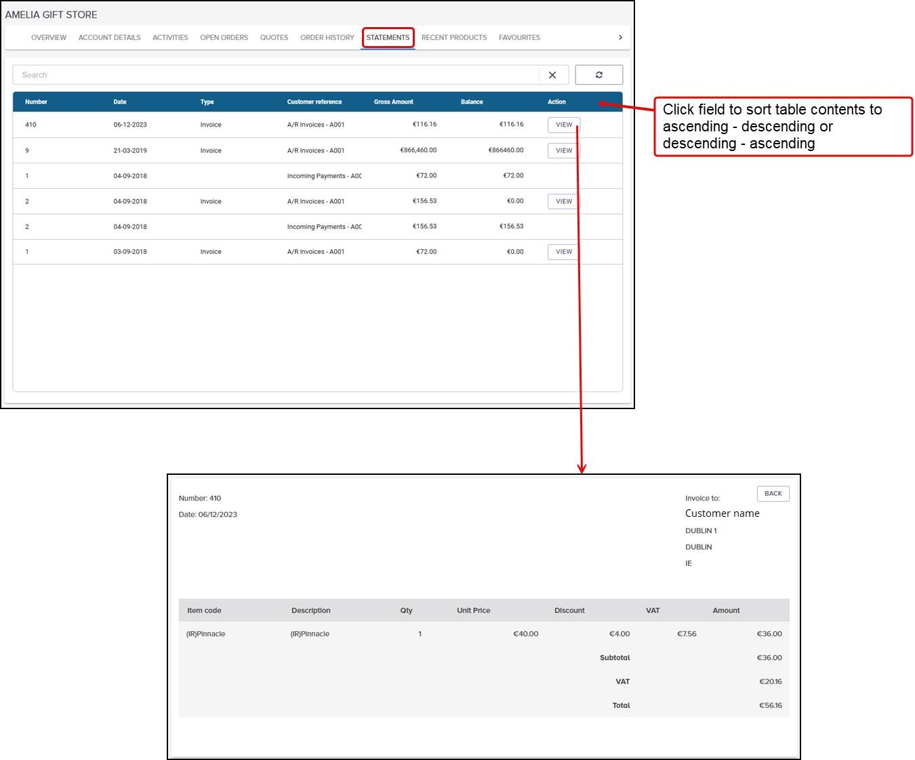The height and width of the screenshot is (760, 915).
Task: View invoice number 9 dated 21-03-2019
Action: click(563, 150)
